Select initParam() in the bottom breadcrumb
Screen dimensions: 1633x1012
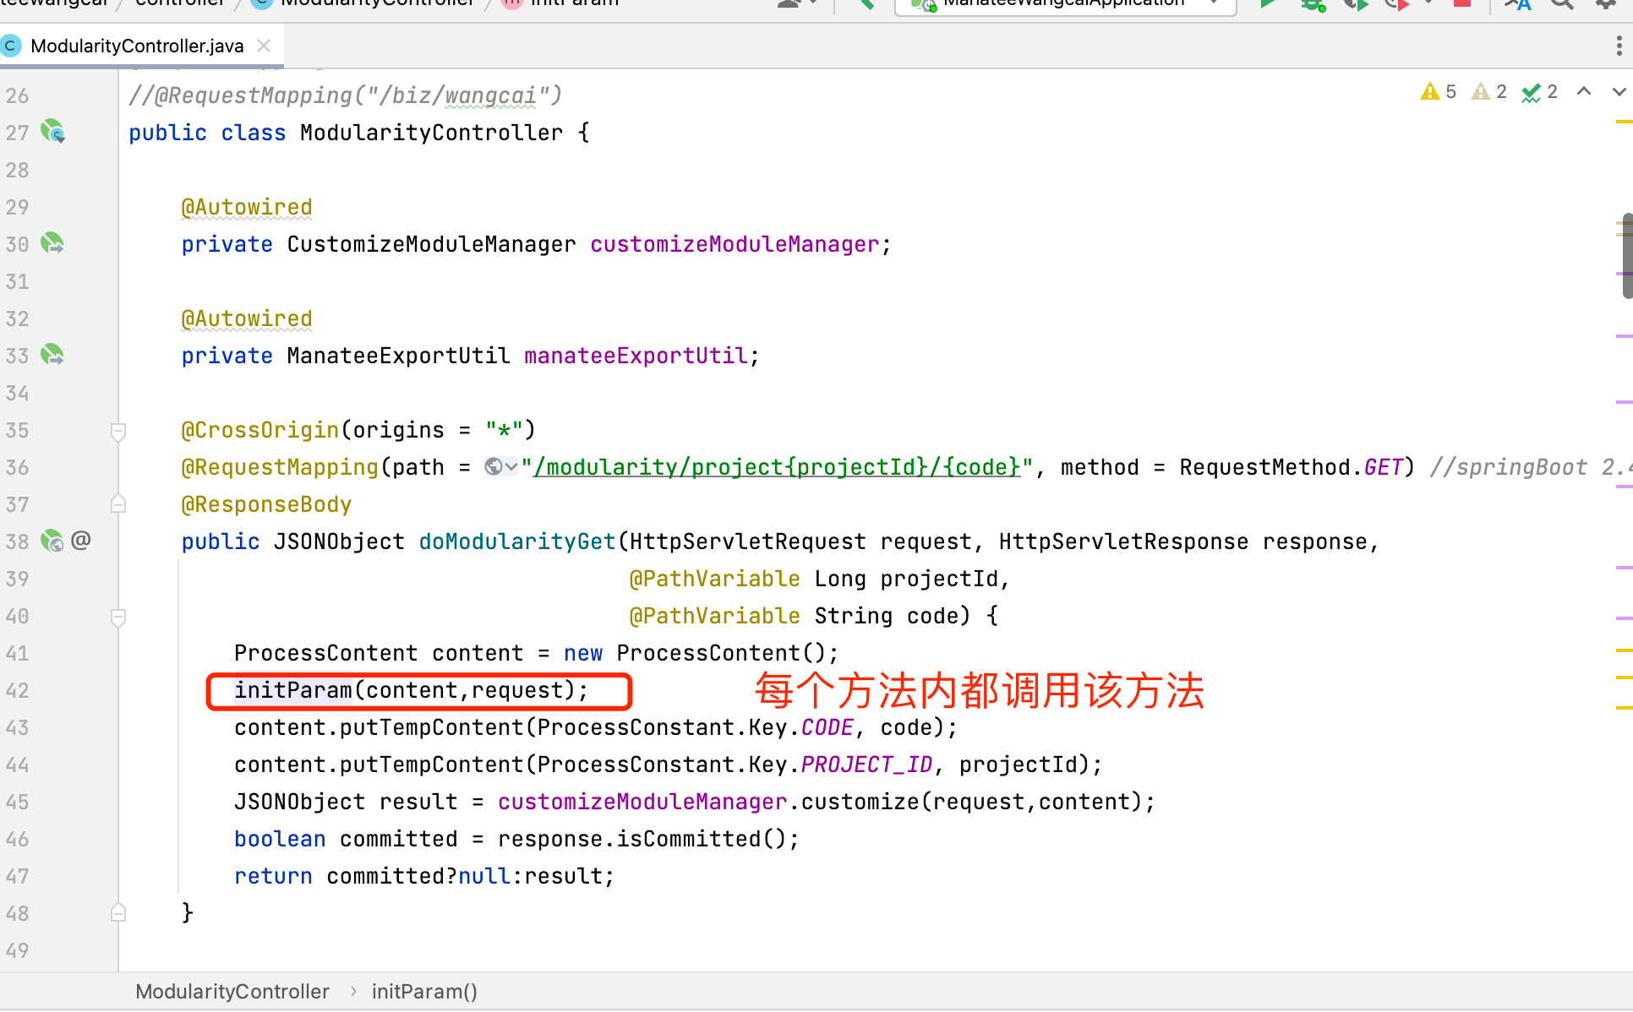(424, 992)
